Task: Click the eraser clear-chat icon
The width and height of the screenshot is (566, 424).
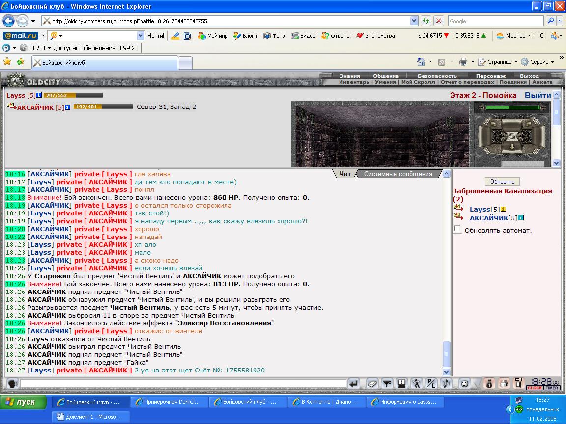Action: coord(372,384)
